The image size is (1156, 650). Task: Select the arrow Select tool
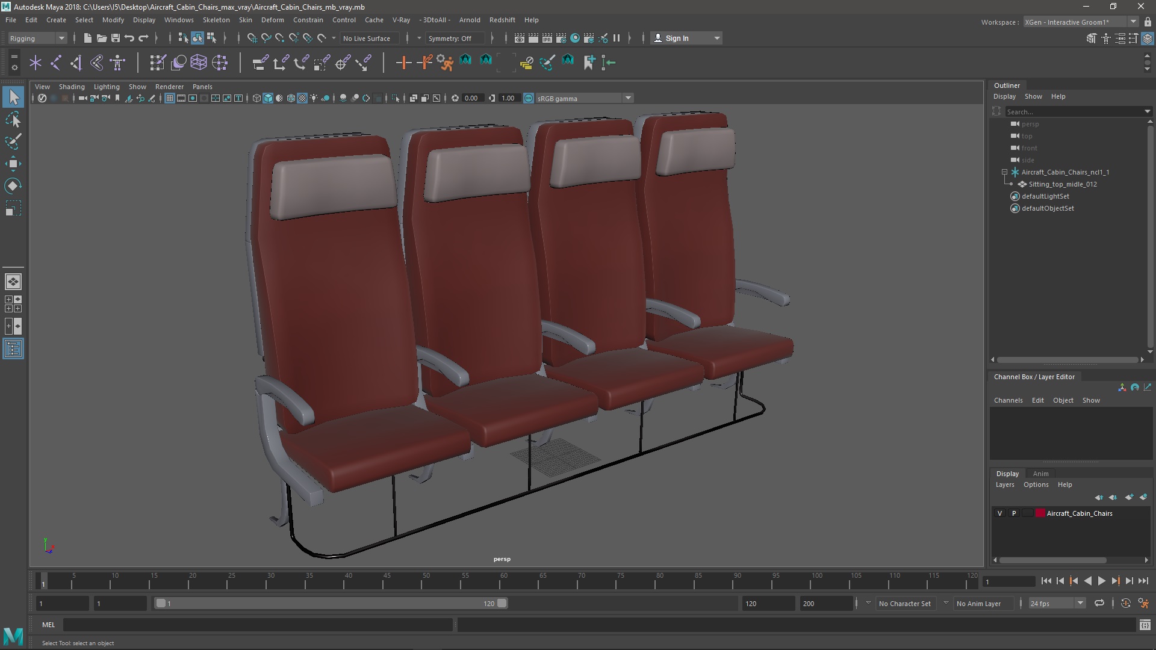click(13, 97)
